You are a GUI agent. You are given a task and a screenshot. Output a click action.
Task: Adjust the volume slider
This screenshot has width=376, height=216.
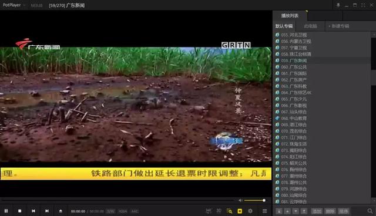[x=254, y=200]
